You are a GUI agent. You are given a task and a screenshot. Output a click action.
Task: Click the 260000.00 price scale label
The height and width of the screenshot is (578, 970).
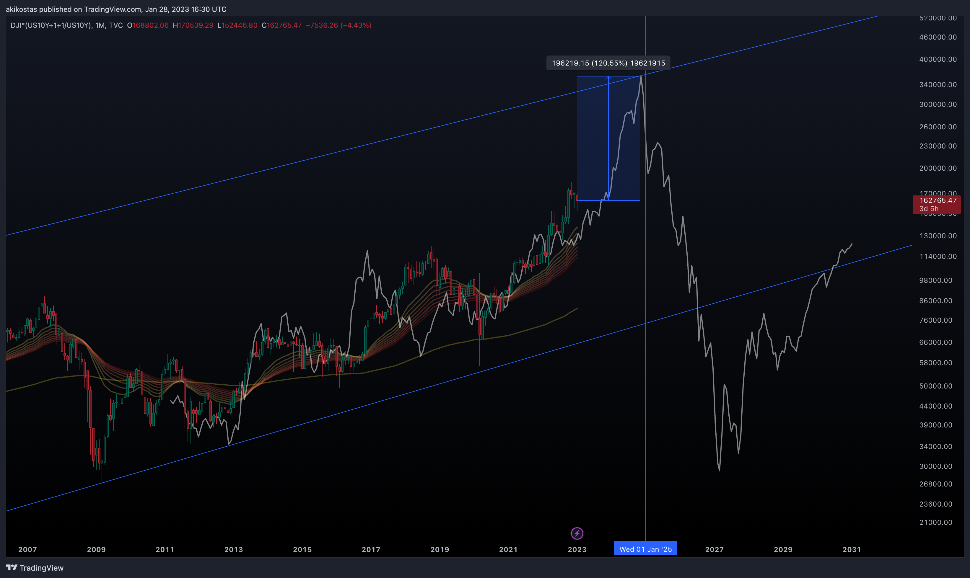click(938, 127)
